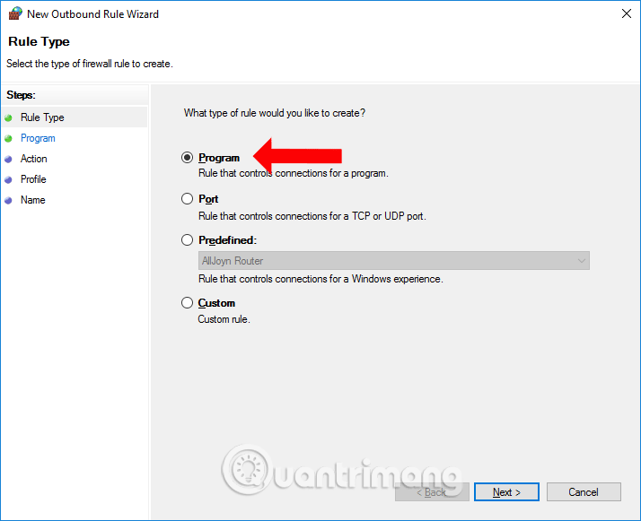The height and width of the screenshot is (521, 641).
Task: Go to the Name step
Action: click(x=32, y=200)
